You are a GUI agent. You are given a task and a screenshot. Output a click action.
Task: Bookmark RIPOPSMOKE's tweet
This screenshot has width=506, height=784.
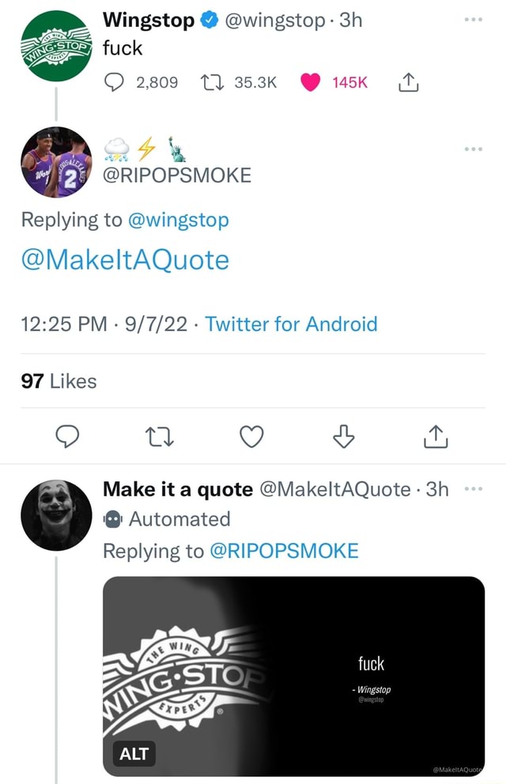[343, 436]
